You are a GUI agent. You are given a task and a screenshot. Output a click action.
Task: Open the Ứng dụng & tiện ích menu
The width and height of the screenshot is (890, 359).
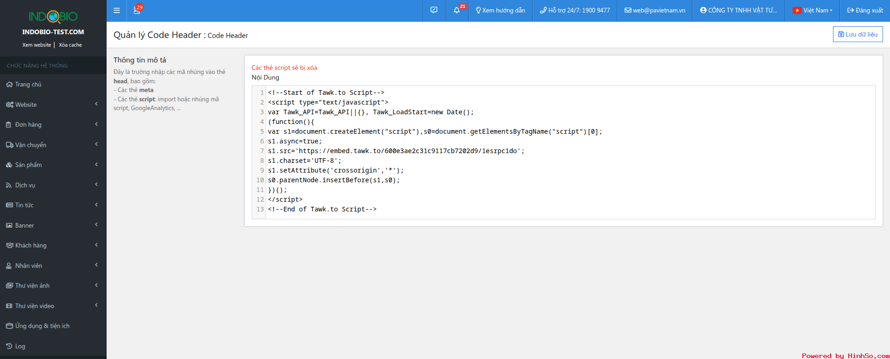(53, 326)
